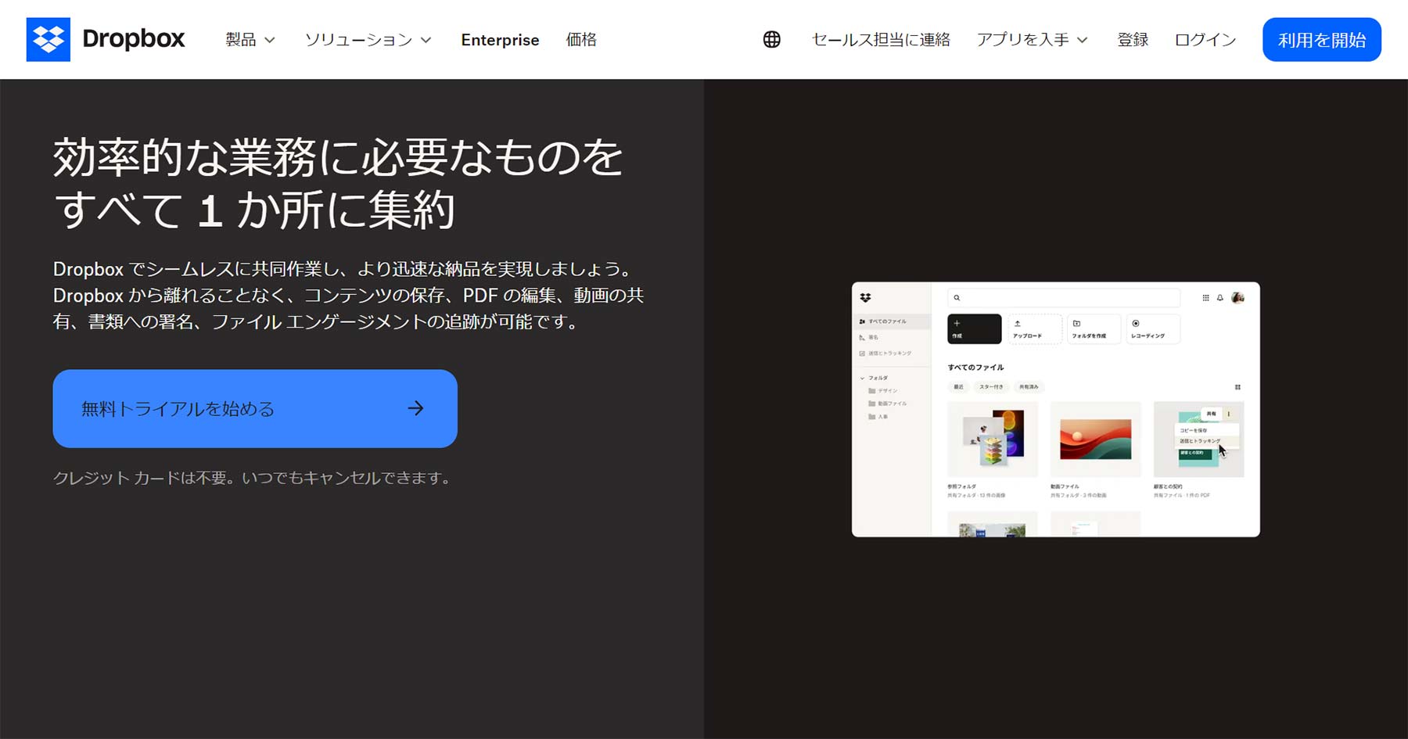This screenshot has height=739, width=1408.
Task: Click the search magnifier icon in demo
Action: (x=957, y=298)
